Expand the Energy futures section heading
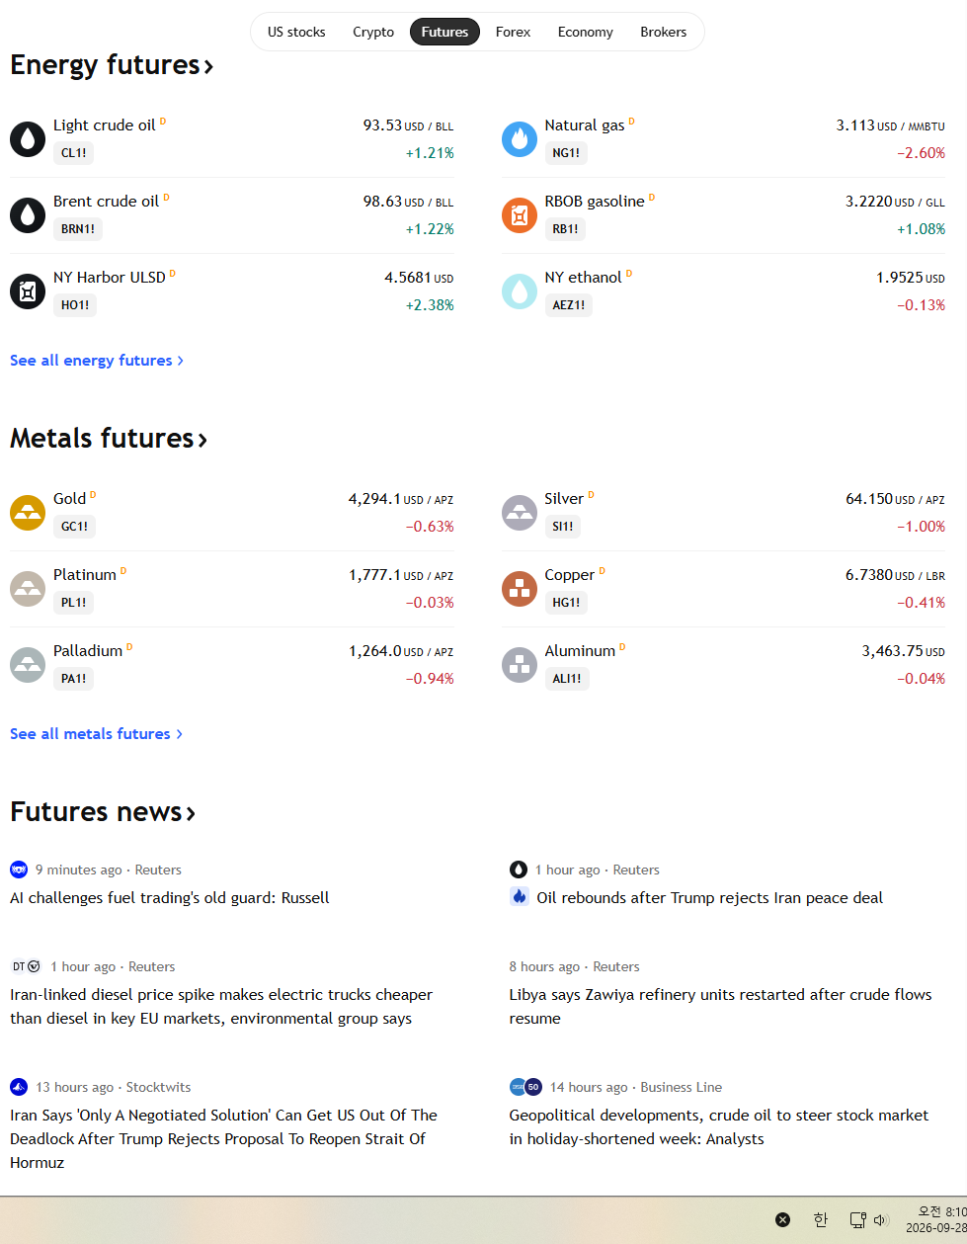 click(x=112, y=65)
